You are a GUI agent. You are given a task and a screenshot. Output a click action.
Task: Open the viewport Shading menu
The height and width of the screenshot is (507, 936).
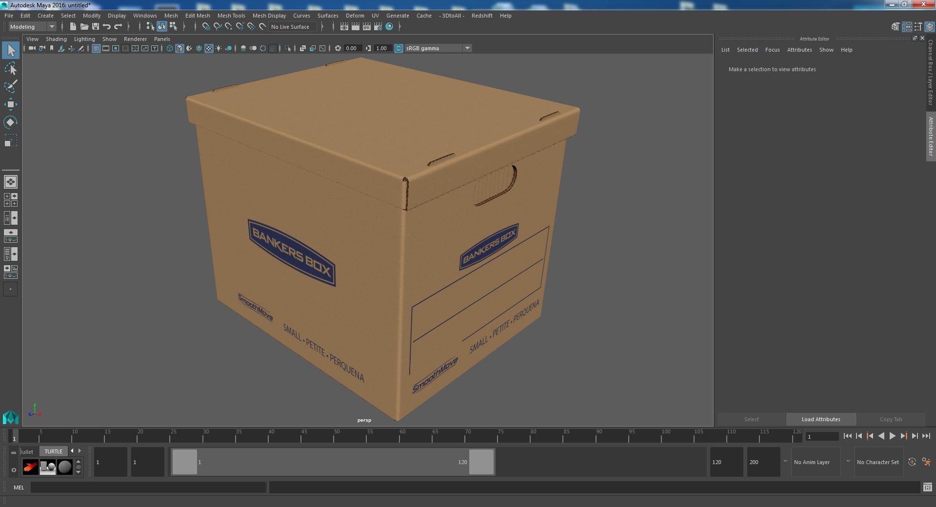click(x=56, y=39)
